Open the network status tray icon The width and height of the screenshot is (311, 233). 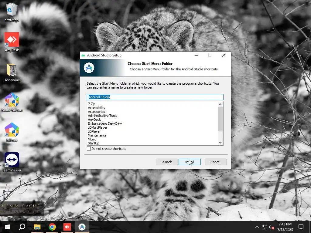pos(265,227)
